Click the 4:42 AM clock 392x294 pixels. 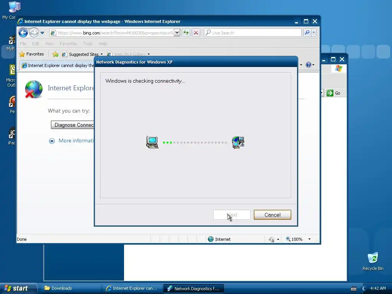378,288
